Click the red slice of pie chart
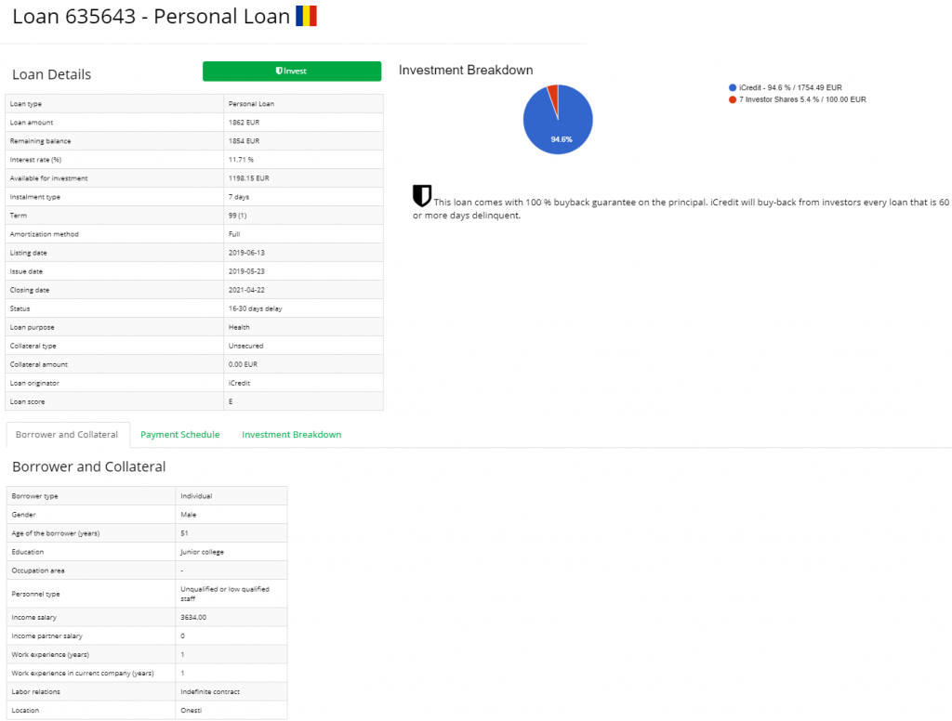Screen dimensions: 952x721 (x=553, y=91)
